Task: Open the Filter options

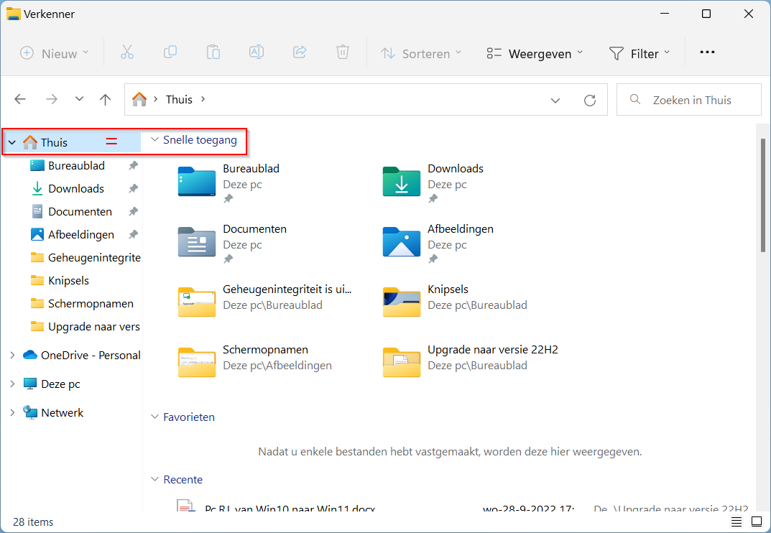Action: point(639,53)
